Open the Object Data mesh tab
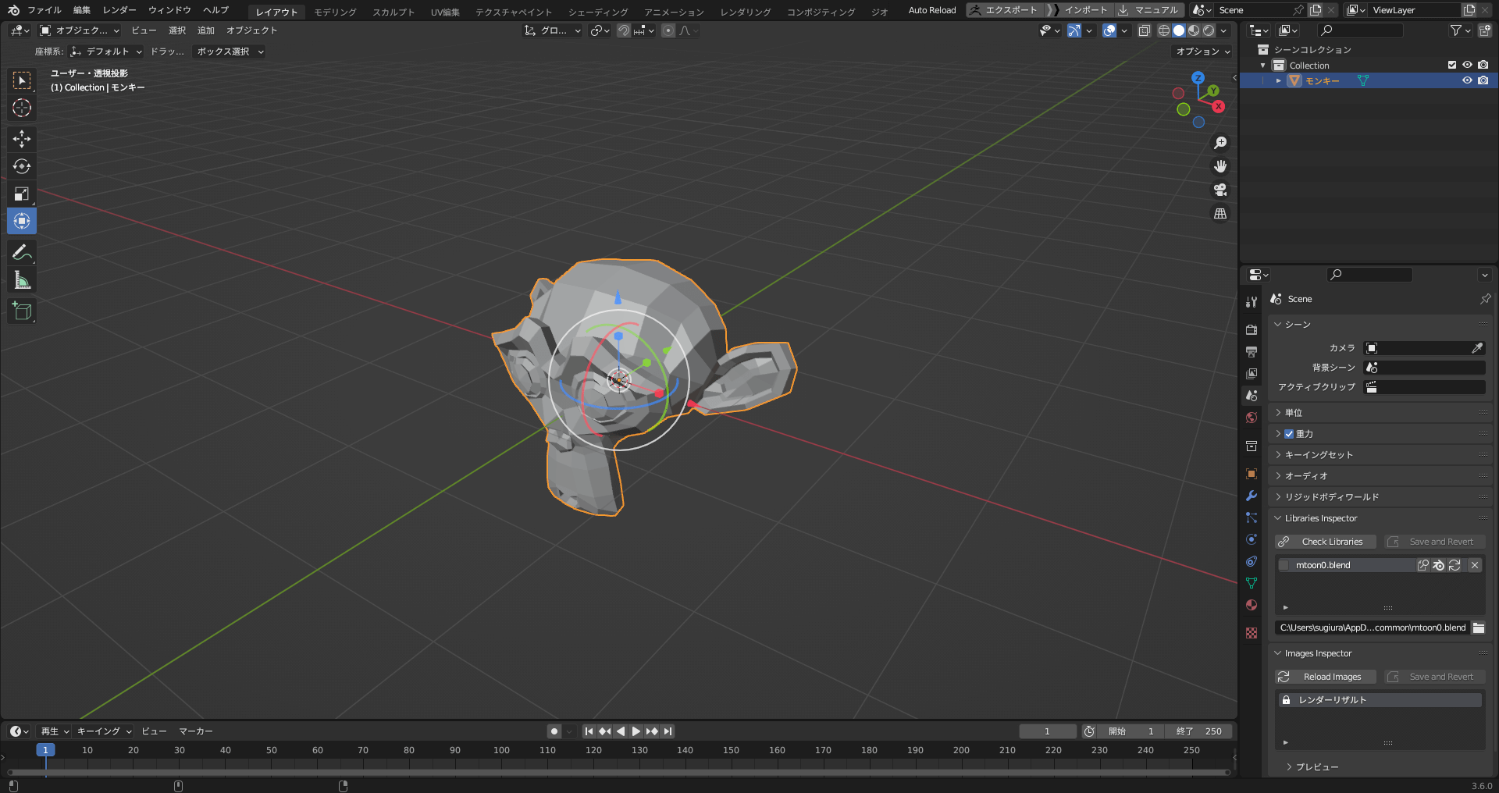Screen dimensions: 1499x793 coord(1252,583)
